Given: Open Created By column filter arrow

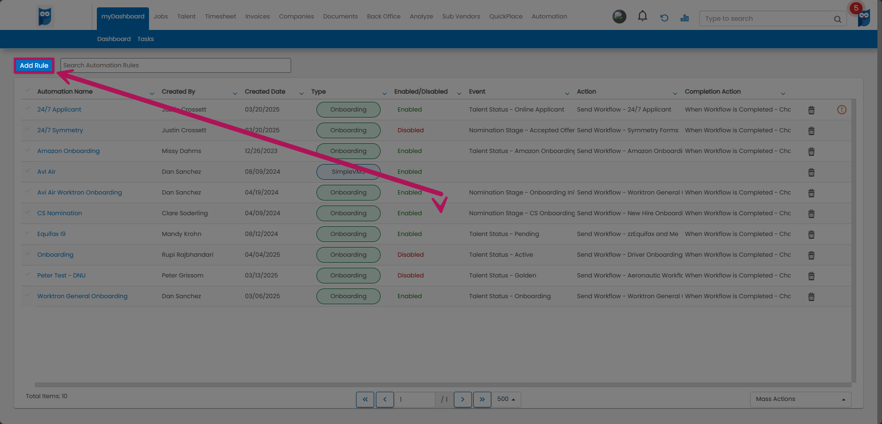Looking at the screenshot, I should (x=235, y=94).
